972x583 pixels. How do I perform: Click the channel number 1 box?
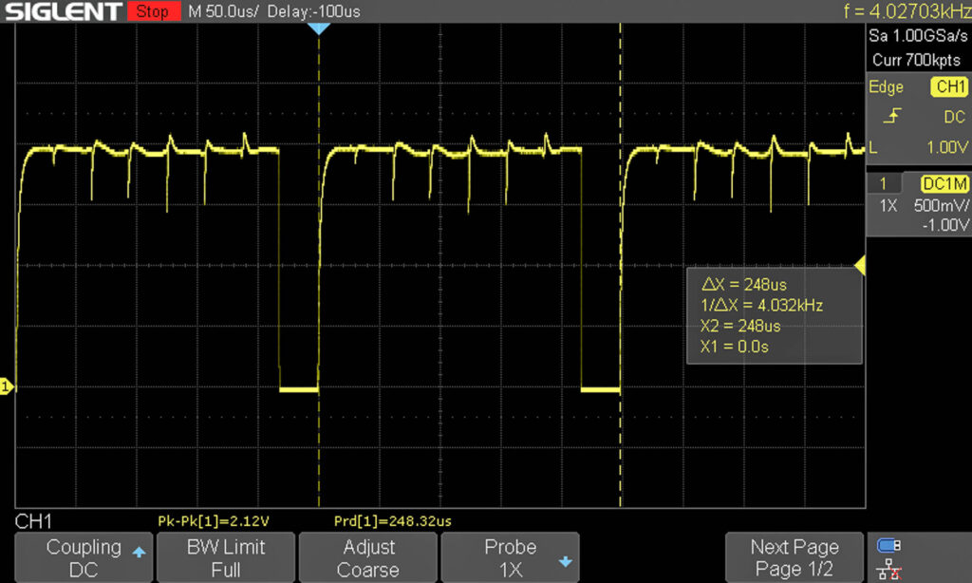click(x=884, y=183)
